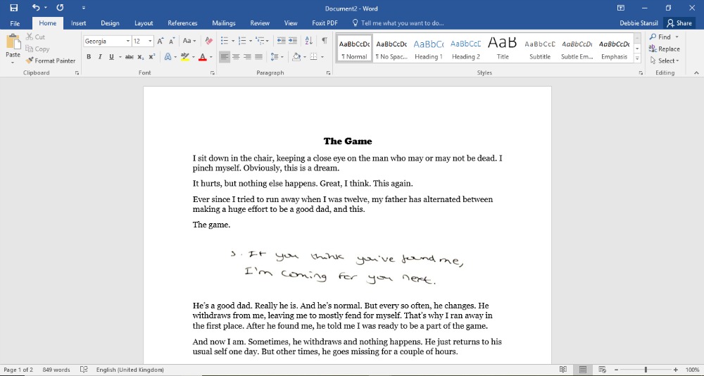Copy the selected text
The image size is (704, 376).
coord(37,49)
